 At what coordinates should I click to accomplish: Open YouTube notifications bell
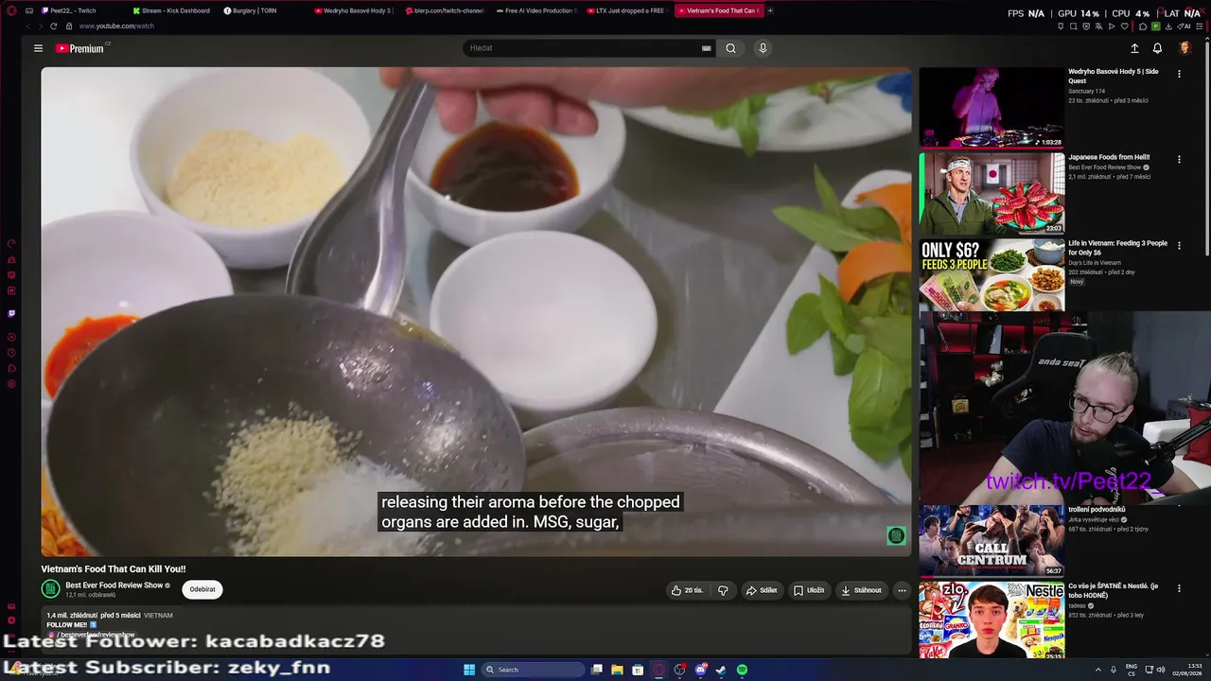1157,48
